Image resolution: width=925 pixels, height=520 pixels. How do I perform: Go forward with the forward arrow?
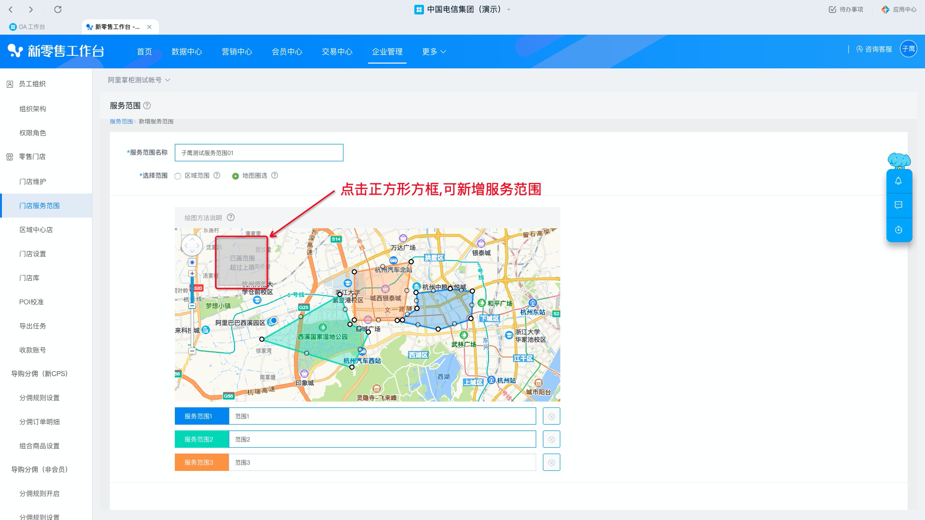coord(31,10)
